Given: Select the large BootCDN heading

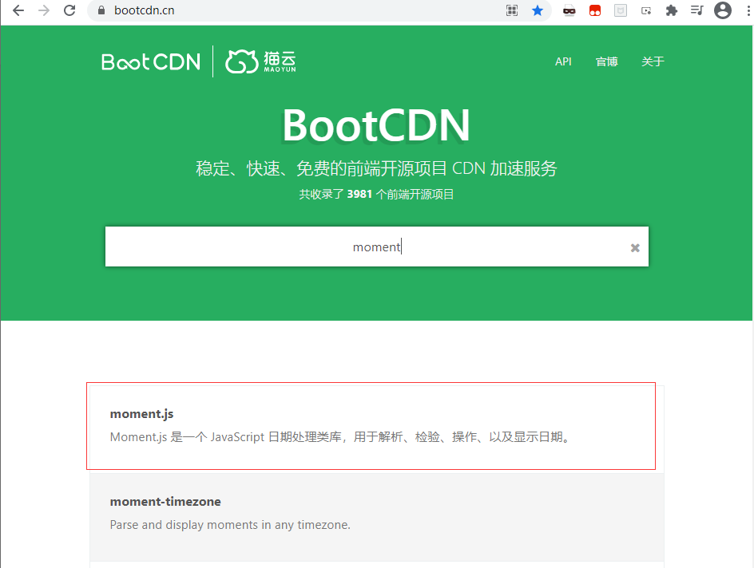Looking at the screenshot, I should tap(376, 125).
